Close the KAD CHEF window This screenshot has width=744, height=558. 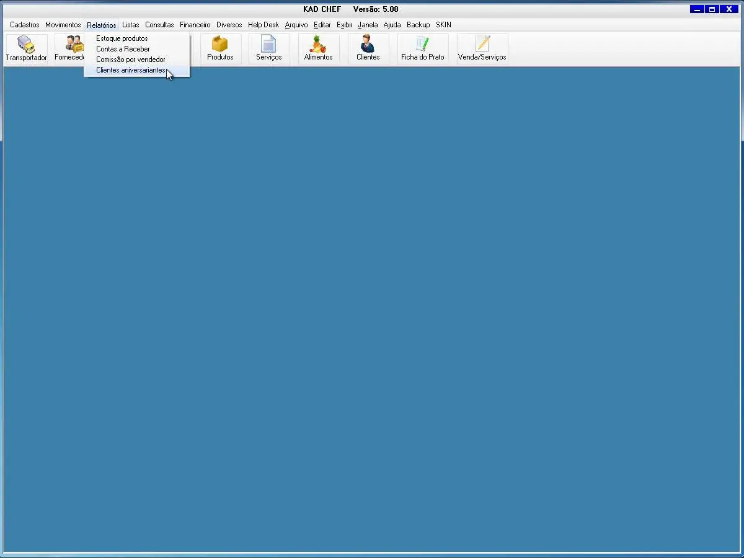[729, 9]
